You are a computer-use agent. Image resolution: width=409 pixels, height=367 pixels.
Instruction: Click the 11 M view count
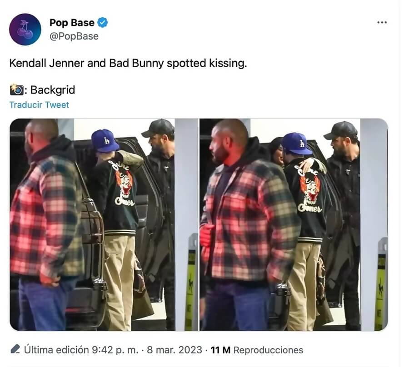220,350
